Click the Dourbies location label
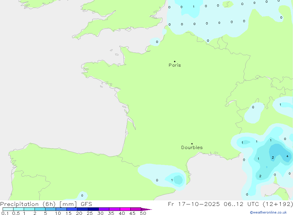The width and height of the screenshot is (293, 215). [192, 148]
